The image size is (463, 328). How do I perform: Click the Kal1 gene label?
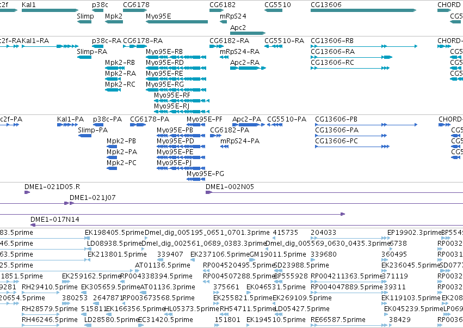point(29,5)
